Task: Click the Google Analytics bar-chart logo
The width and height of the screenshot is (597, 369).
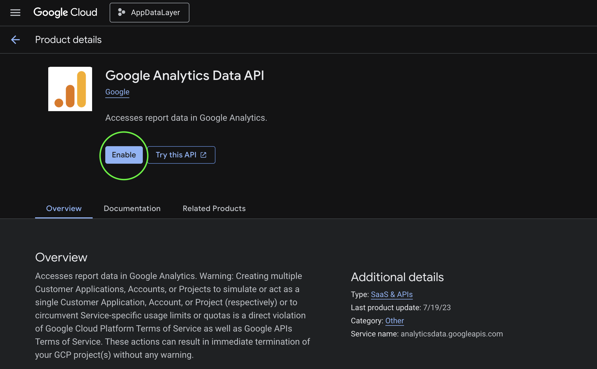Action: click(70, 89)
